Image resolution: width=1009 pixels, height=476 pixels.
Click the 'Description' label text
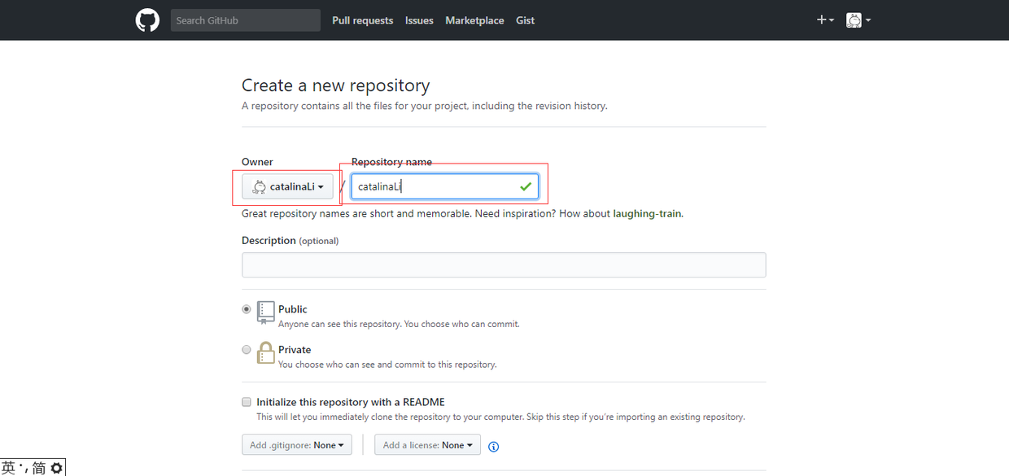click(269, 241)
